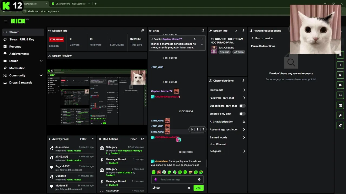Open a new browser tab
Screen dimensions: 346x194
coord(95,4)
